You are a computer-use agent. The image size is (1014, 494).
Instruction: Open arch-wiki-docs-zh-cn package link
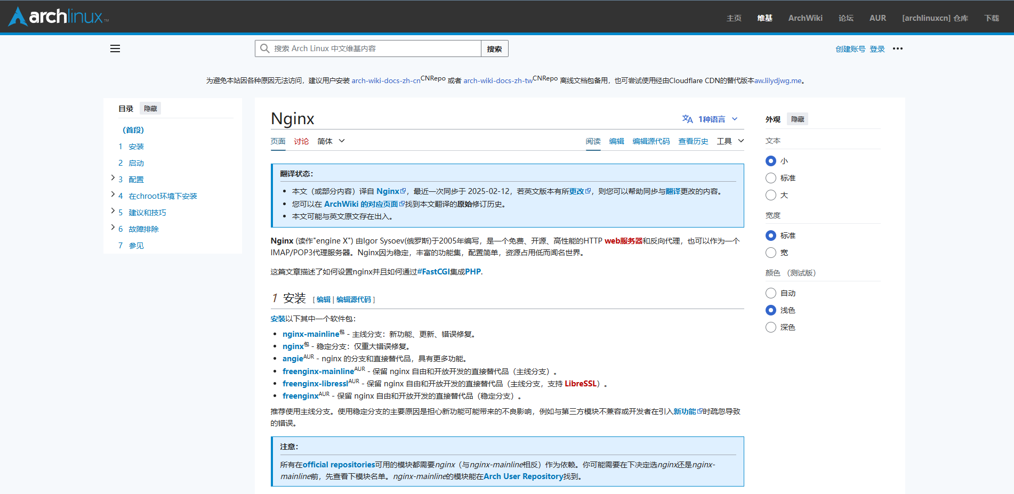coord(386,81)
